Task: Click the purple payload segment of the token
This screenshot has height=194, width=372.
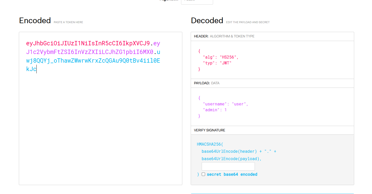Action: [90, 52]
